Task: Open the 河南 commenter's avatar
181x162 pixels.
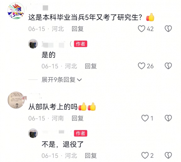Action: point(16,100)
